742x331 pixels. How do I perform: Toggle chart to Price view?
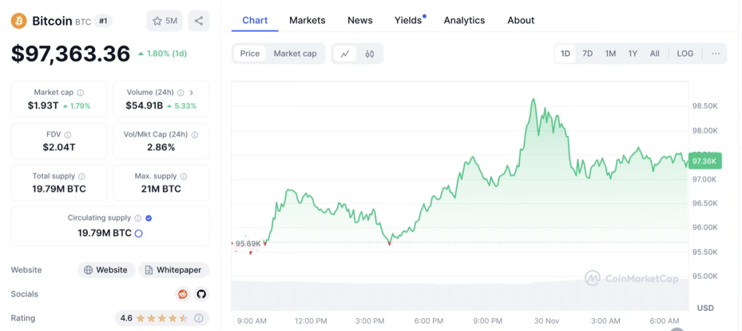pos(250,54)
